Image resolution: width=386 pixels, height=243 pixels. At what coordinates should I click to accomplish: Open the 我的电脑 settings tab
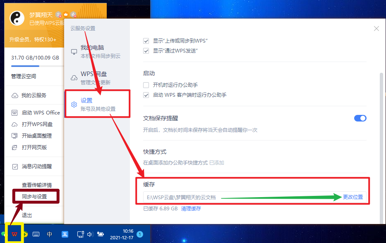coord(97,52)
